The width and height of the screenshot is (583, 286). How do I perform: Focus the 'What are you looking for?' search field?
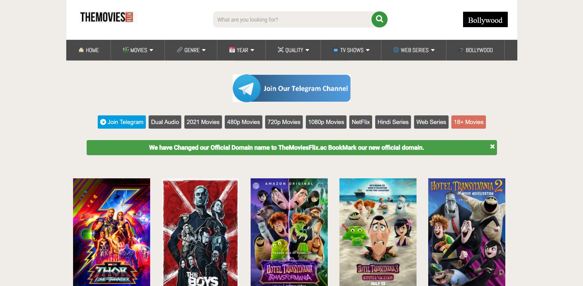[x=292, y=19]
